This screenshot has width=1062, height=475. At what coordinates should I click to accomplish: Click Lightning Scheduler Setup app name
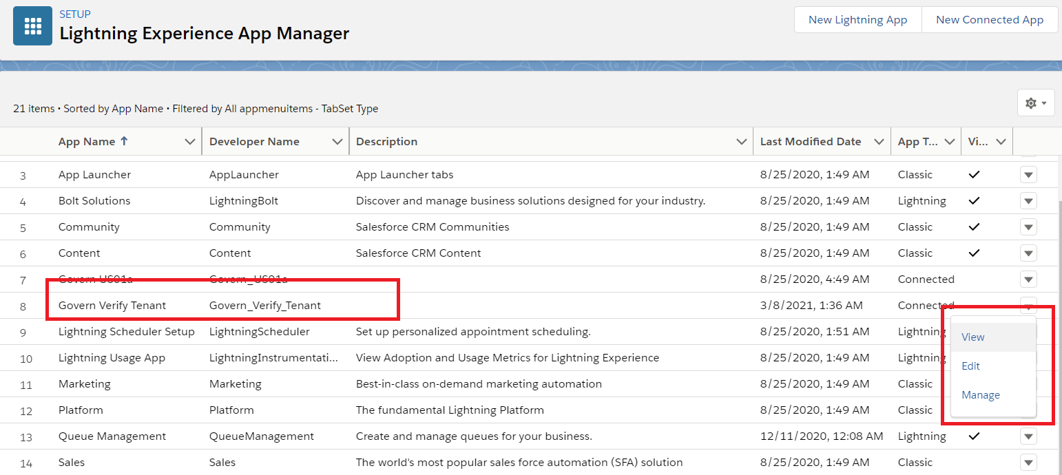[127, 332]
